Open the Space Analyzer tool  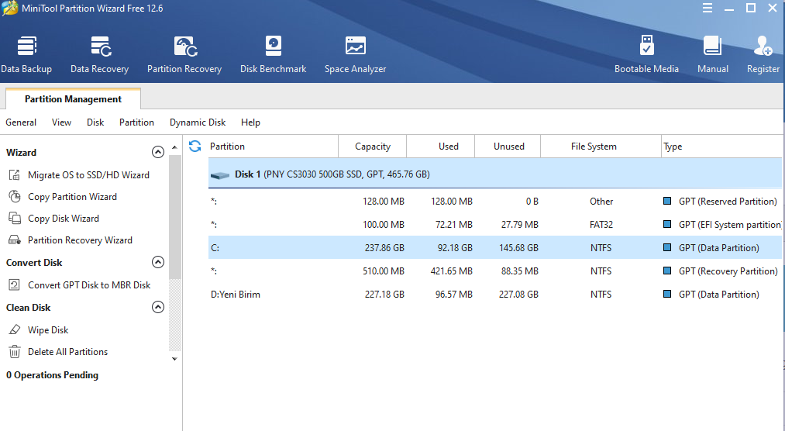(x=356, y=54)
